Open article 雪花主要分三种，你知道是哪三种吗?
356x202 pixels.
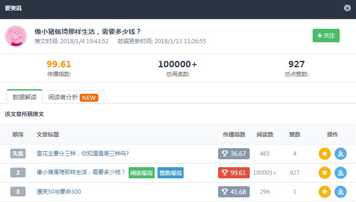coord(82,154)
